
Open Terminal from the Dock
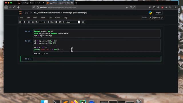click(x=57, y=102)
